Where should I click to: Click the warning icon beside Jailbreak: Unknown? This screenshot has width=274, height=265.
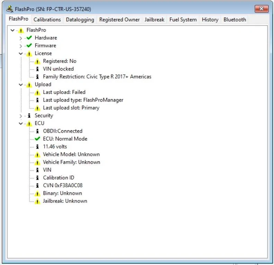click(x=37, y=201)
